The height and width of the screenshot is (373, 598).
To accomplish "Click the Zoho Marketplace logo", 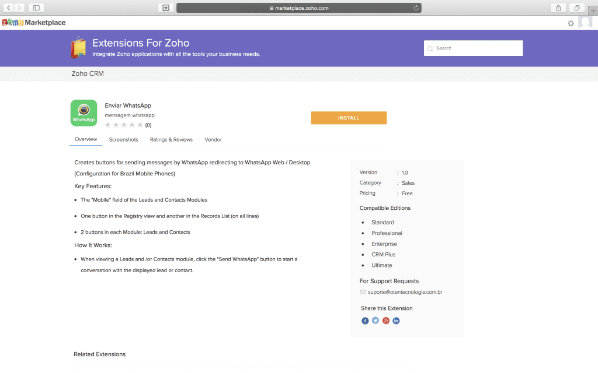I will (x=34, y=23).
